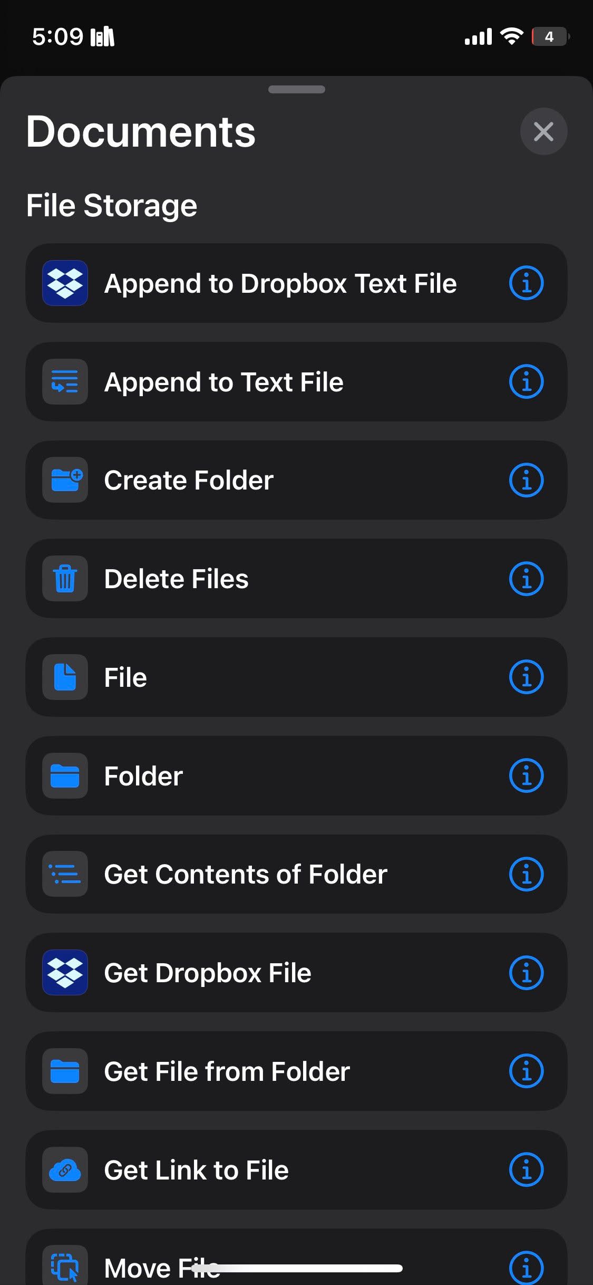Close the Documents sheet
The height and width of the screenshot is (1285, 593).
tap(543, 131)
